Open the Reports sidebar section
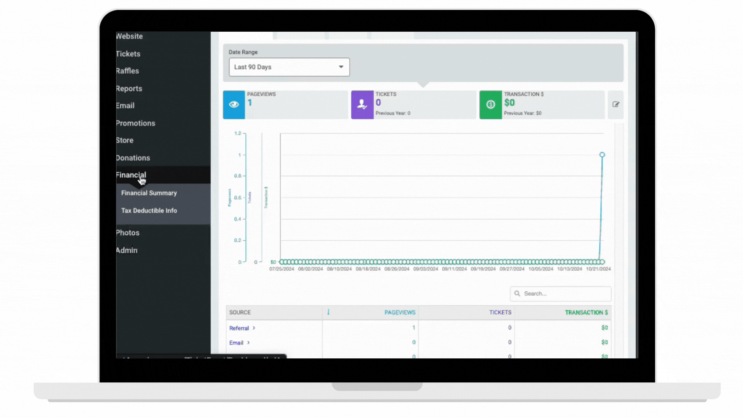The image size is (743, 418). [x=129, y=89]
